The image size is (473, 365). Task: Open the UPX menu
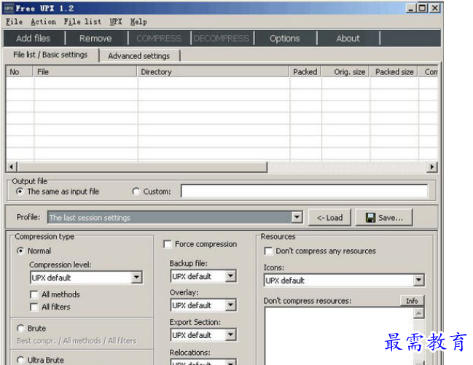pos(116,22)
